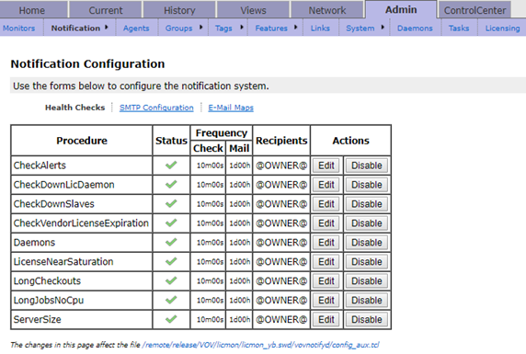Click the @OWNER@ recipient in Daemons row

281,242
